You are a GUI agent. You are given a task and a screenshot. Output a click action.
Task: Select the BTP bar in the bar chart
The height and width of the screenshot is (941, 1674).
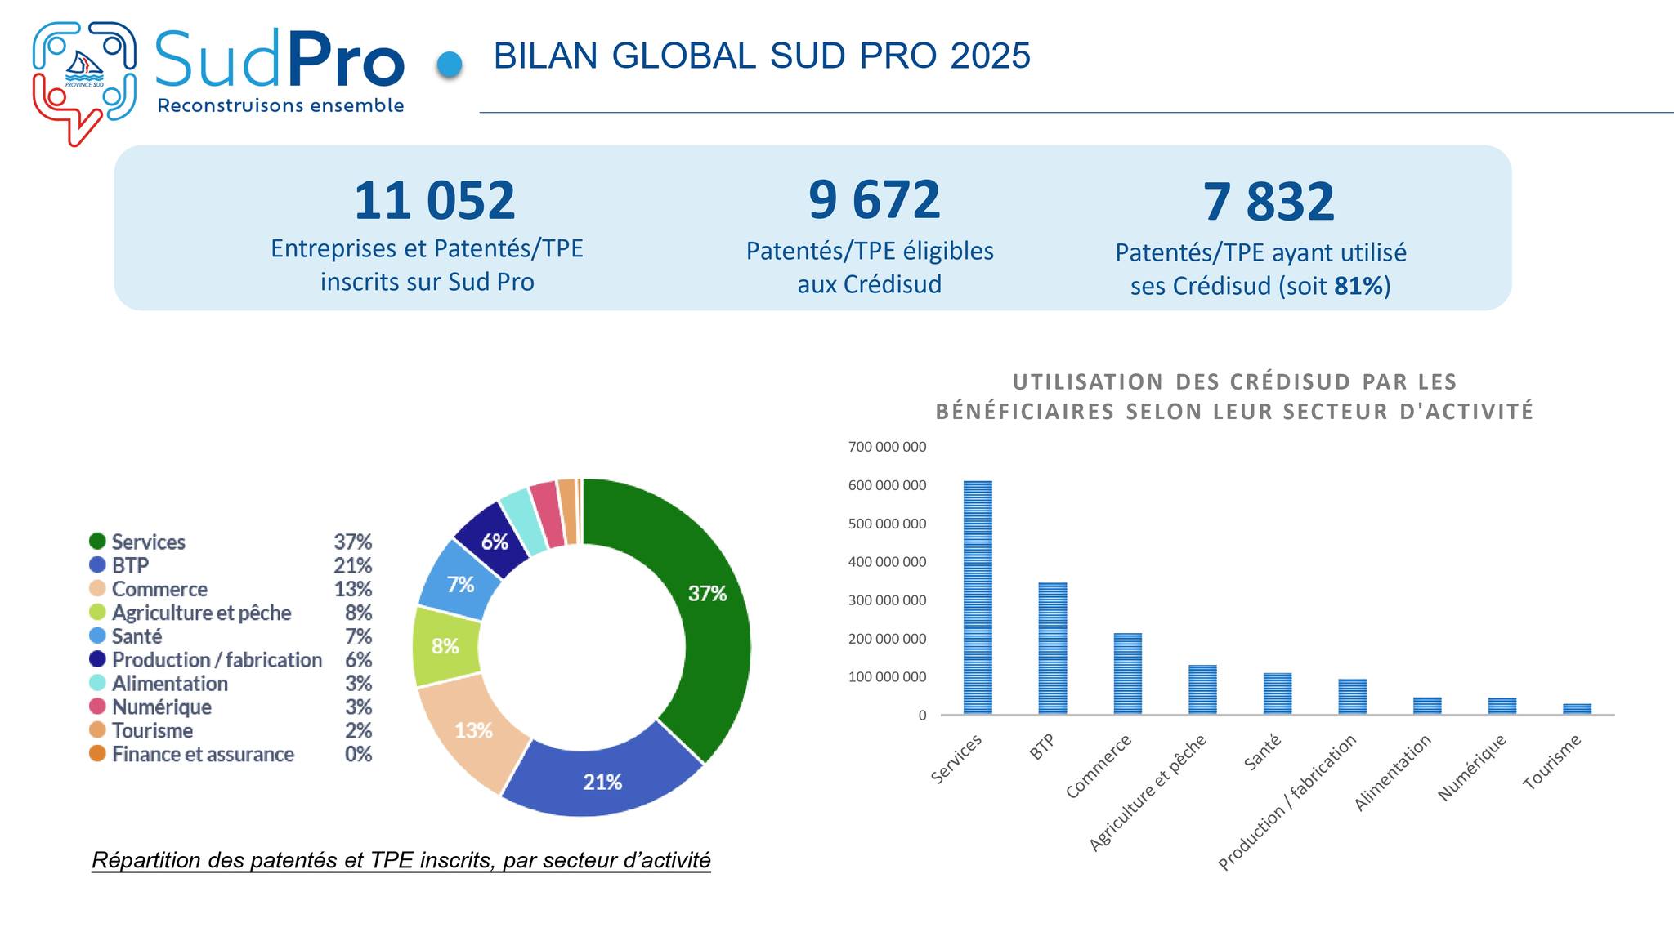(1053, 649)
